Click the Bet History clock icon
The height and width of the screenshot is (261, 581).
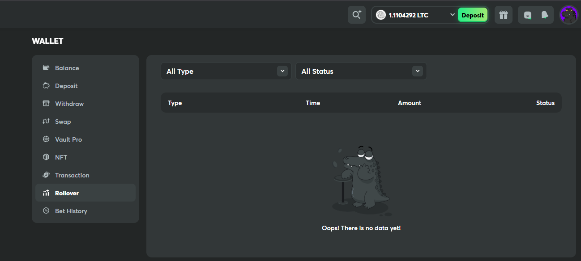46,211
